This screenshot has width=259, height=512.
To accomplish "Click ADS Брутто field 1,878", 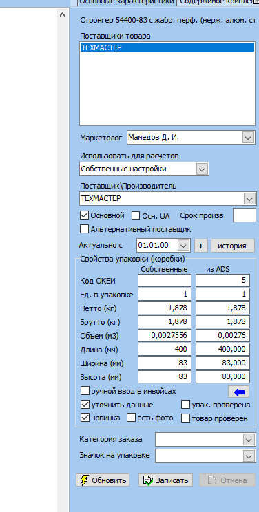I will pyautogui.click(x=222, y=321).
